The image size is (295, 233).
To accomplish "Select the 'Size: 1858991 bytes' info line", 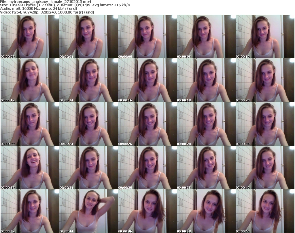I will (x=65, y=5).
